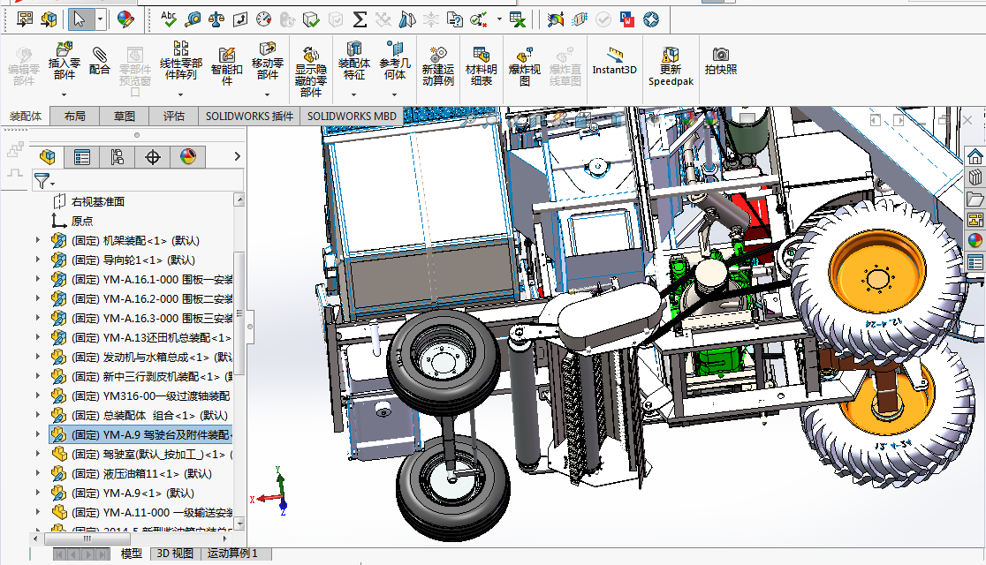This screenshot has height=565, width=986.
Task: Select the 原点 (Origin) item in tree
Action: [x=81, y=221]
